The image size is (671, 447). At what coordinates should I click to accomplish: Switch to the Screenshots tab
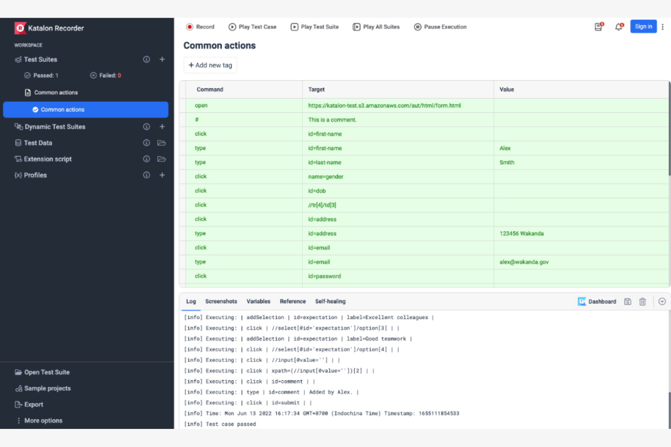point(221,301)
